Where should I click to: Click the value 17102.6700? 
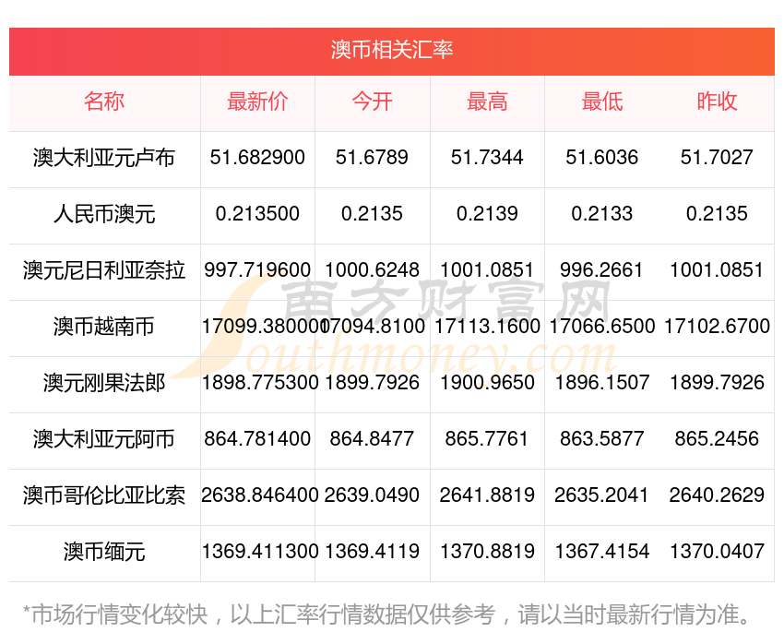pyautogui.click(x=717, y=327)
